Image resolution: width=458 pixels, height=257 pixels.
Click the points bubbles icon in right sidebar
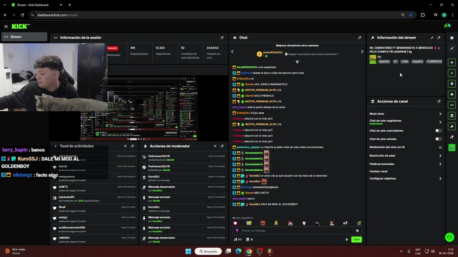pos(452,137)
